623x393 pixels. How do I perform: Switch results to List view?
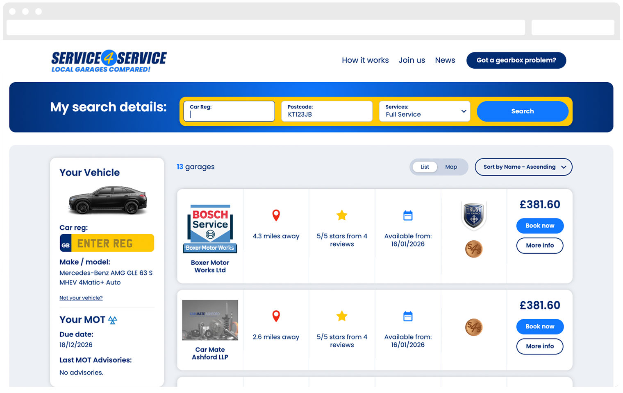point(425,167)
